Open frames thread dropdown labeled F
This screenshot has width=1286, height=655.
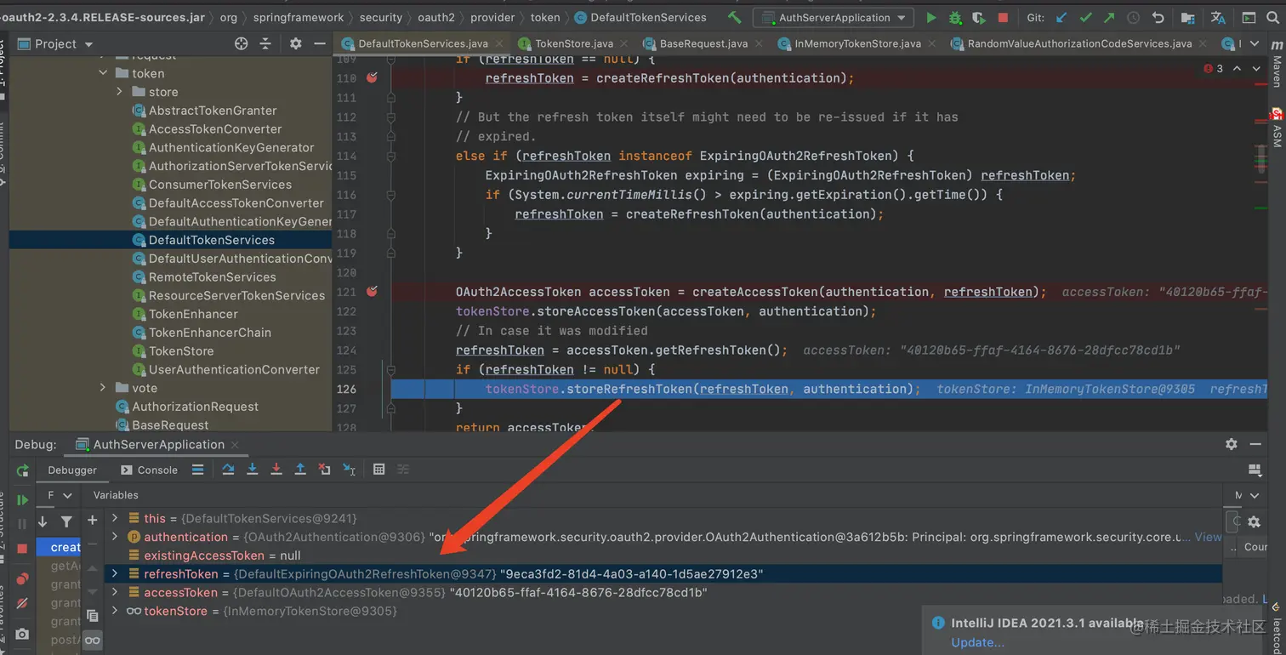60,495
